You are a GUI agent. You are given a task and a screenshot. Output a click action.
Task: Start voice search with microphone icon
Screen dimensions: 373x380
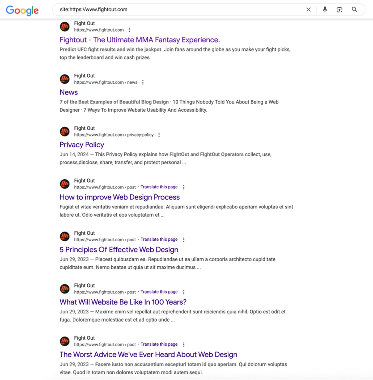(325, 10)
